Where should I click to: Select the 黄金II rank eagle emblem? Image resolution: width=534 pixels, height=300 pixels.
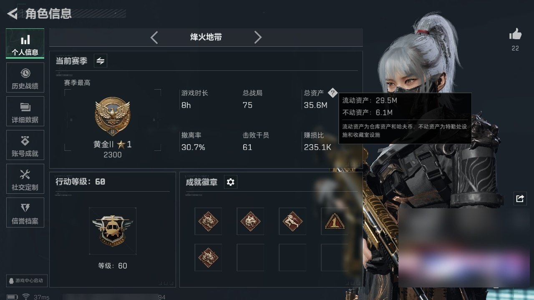coord(113,115)
